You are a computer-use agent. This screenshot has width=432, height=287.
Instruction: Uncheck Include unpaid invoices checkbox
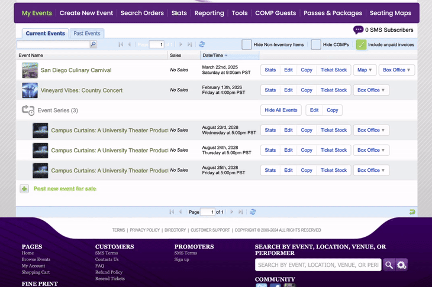click(361, 45)
